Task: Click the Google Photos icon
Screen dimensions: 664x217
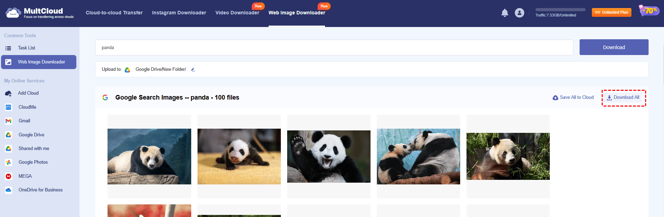Action: [x=8, y=162]
